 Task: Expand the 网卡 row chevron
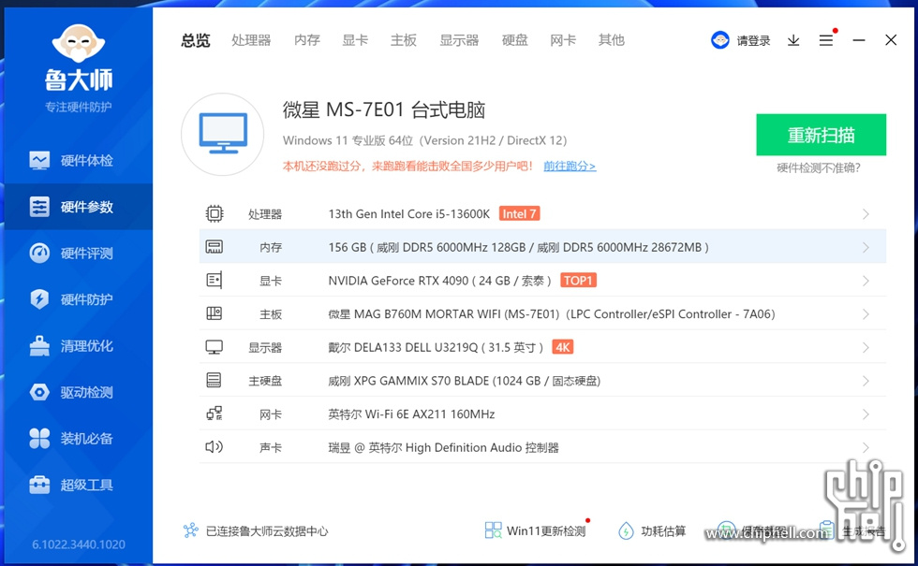click(x=866, y=414)
